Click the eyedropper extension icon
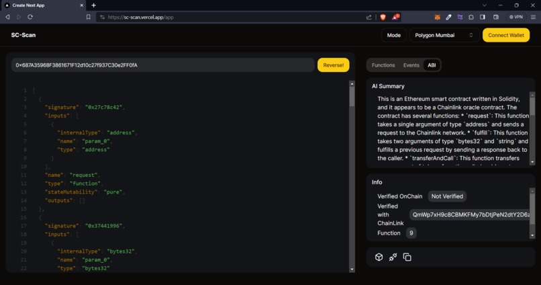The width and height of the screenshot is (541, 285). click(448, 17)
